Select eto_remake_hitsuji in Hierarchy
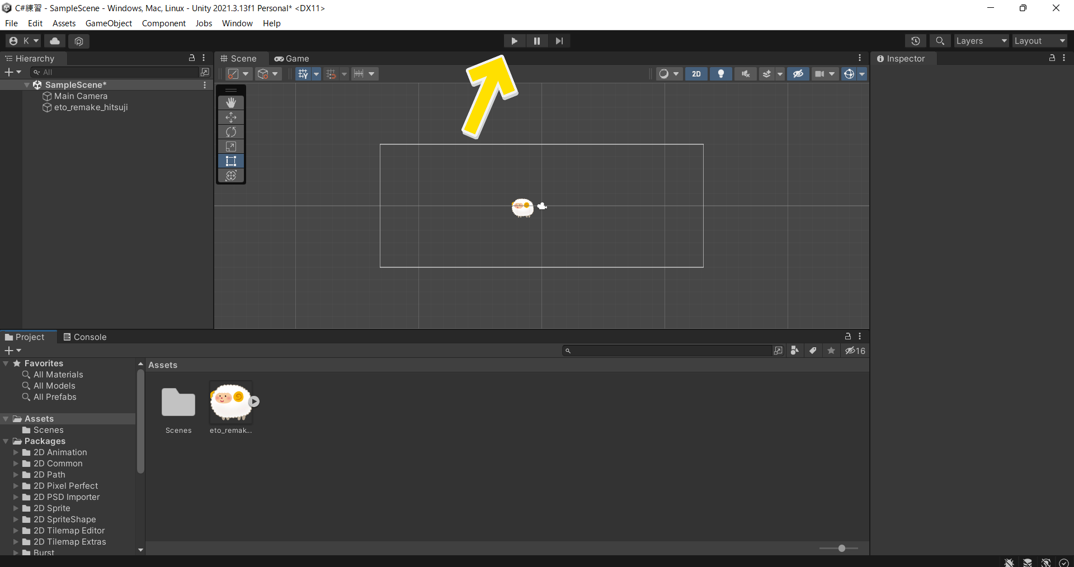Viewport: 1074px width, 567px height. pyautogui.click(x=91, y=107)
